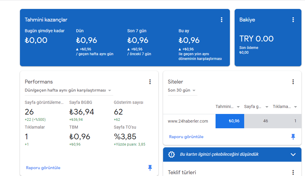Open Raporu görüntüle link in Siteler card
The height and width of the screenshot is (176, 305).
(186, 137)
